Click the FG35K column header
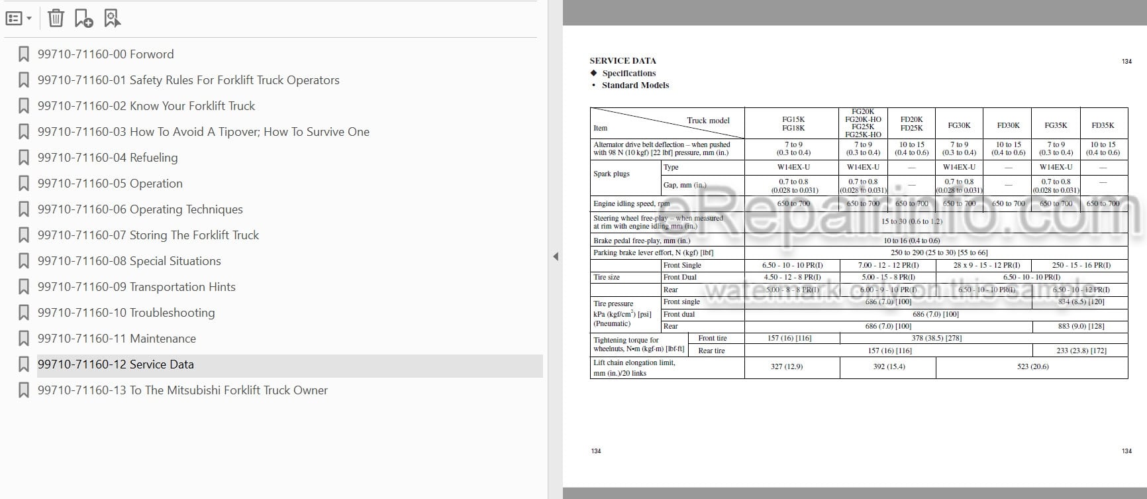 pos(1056,125)
